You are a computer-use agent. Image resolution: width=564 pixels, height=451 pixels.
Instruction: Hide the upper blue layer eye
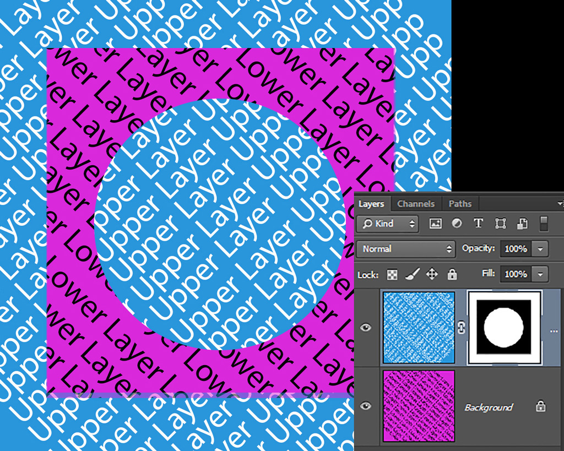[x=366, y=327]
